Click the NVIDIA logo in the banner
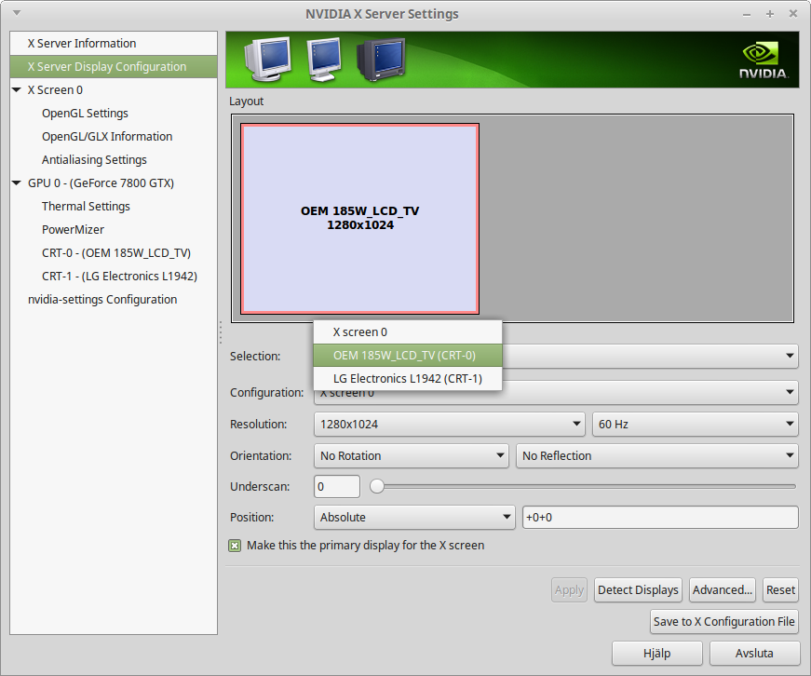 point(762,58)
